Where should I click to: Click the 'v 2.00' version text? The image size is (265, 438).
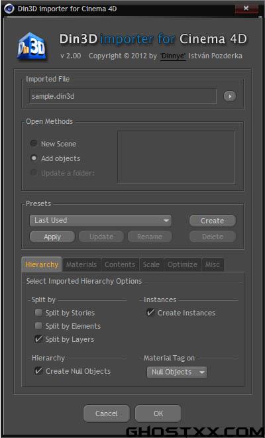click(70, 56)
